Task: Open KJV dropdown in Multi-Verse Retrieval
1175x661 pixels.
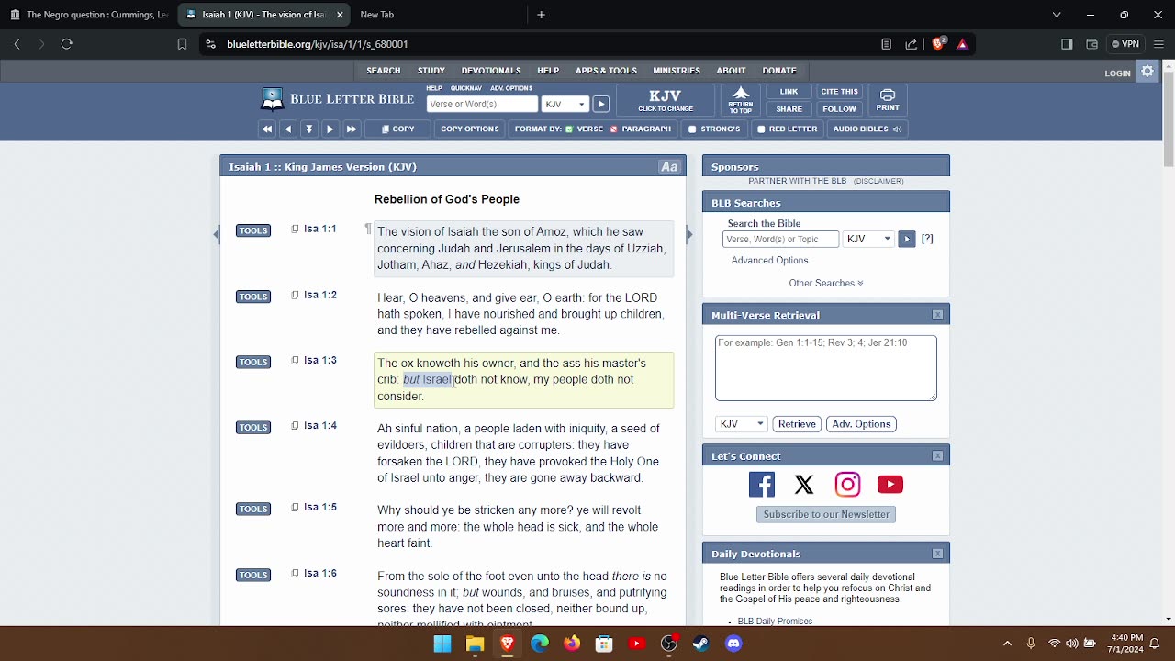Action: point(741,424)
